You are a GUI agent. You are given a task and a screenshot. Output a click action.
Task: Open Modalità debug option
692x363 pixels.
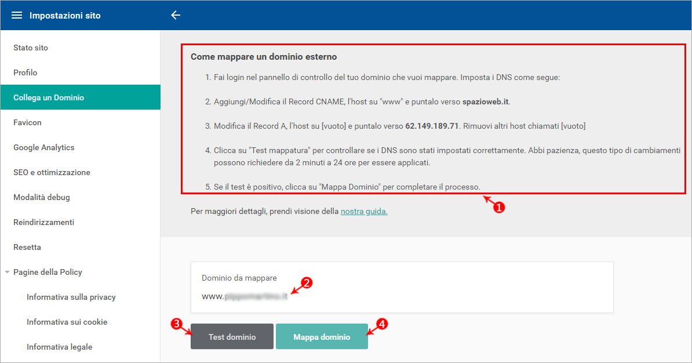tap(42, 197)
